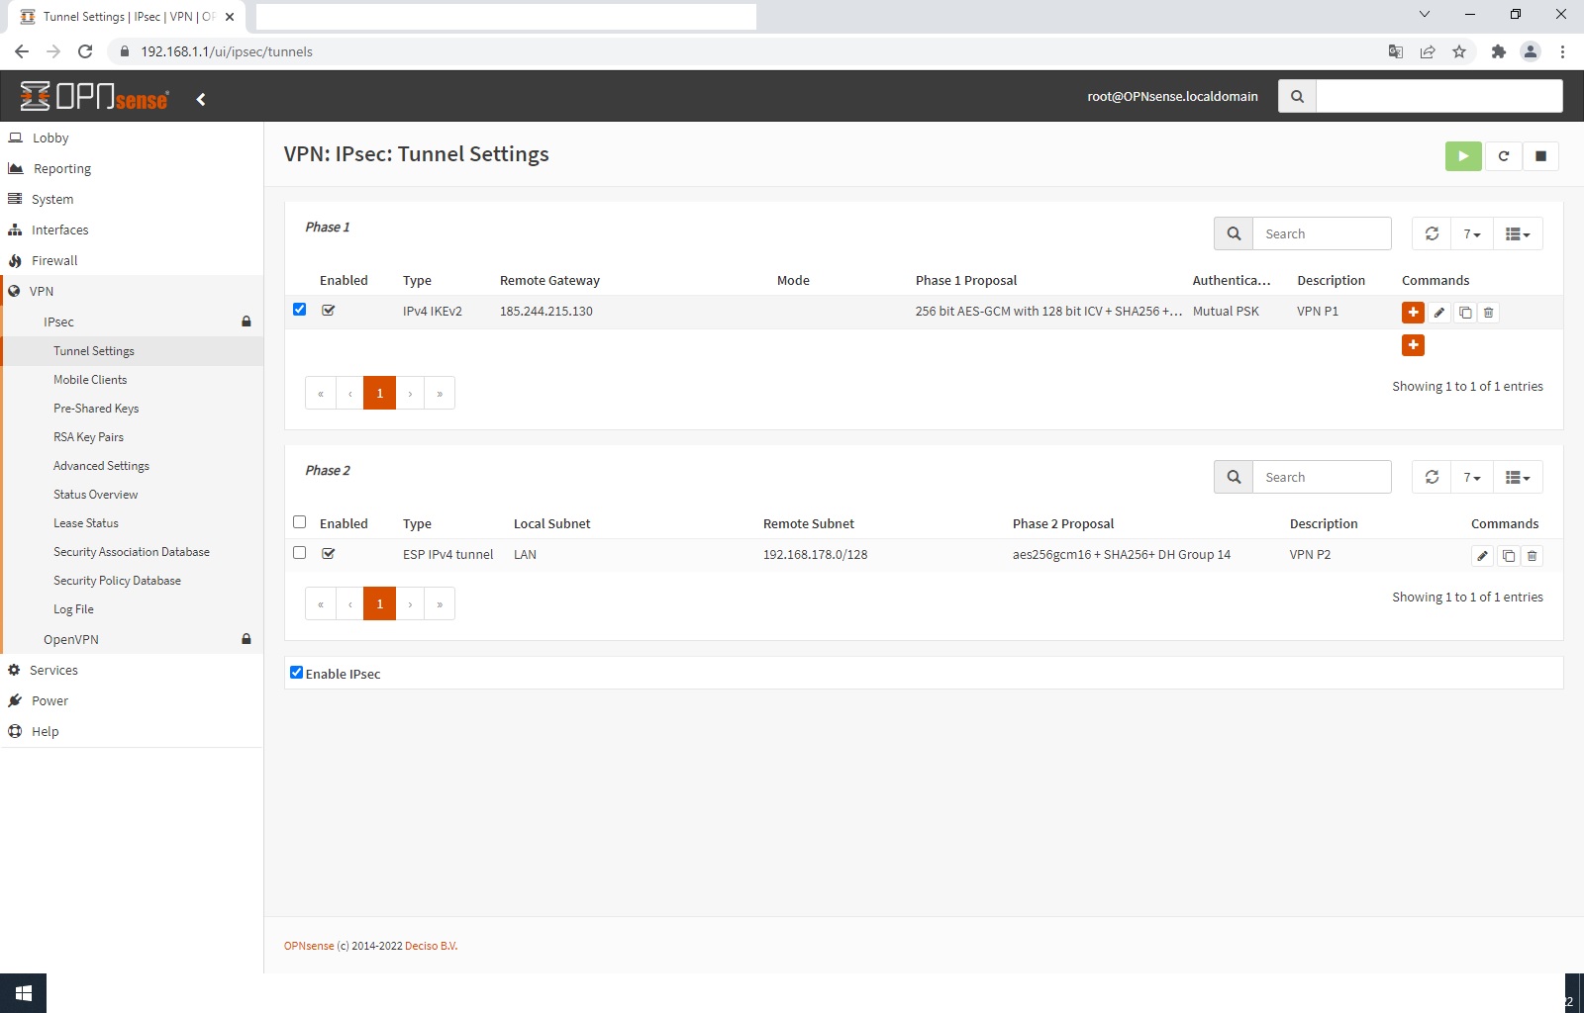Go to Phase 1 page 1
This screenshot has height=1013, width=1584.
click(379, 393)
